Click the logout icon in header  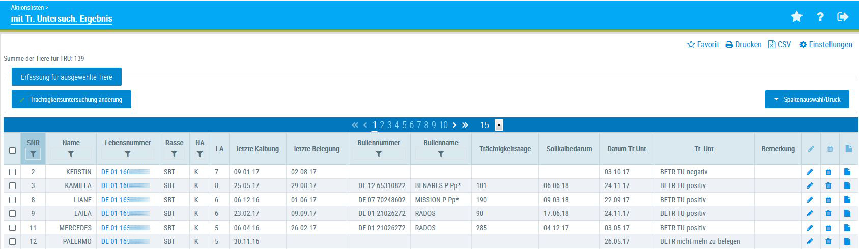coord(843,17)
